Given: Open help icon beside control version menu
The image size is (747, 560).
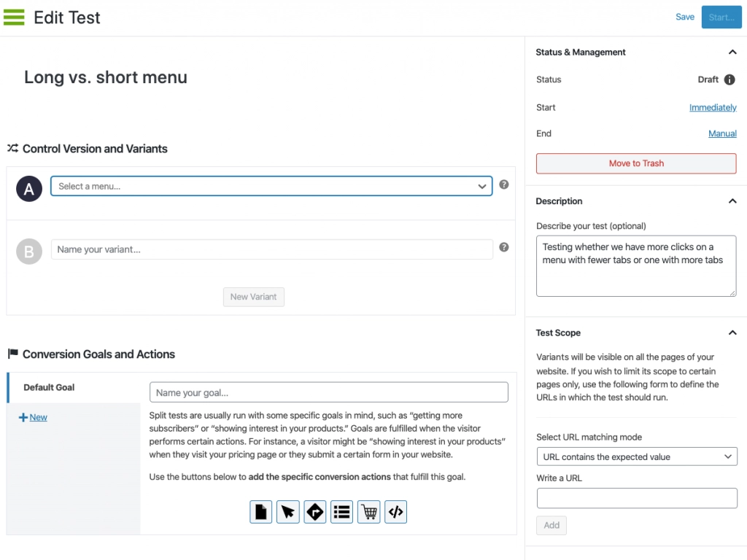Looking at the screenshot, I should click(x=503, y=184).
